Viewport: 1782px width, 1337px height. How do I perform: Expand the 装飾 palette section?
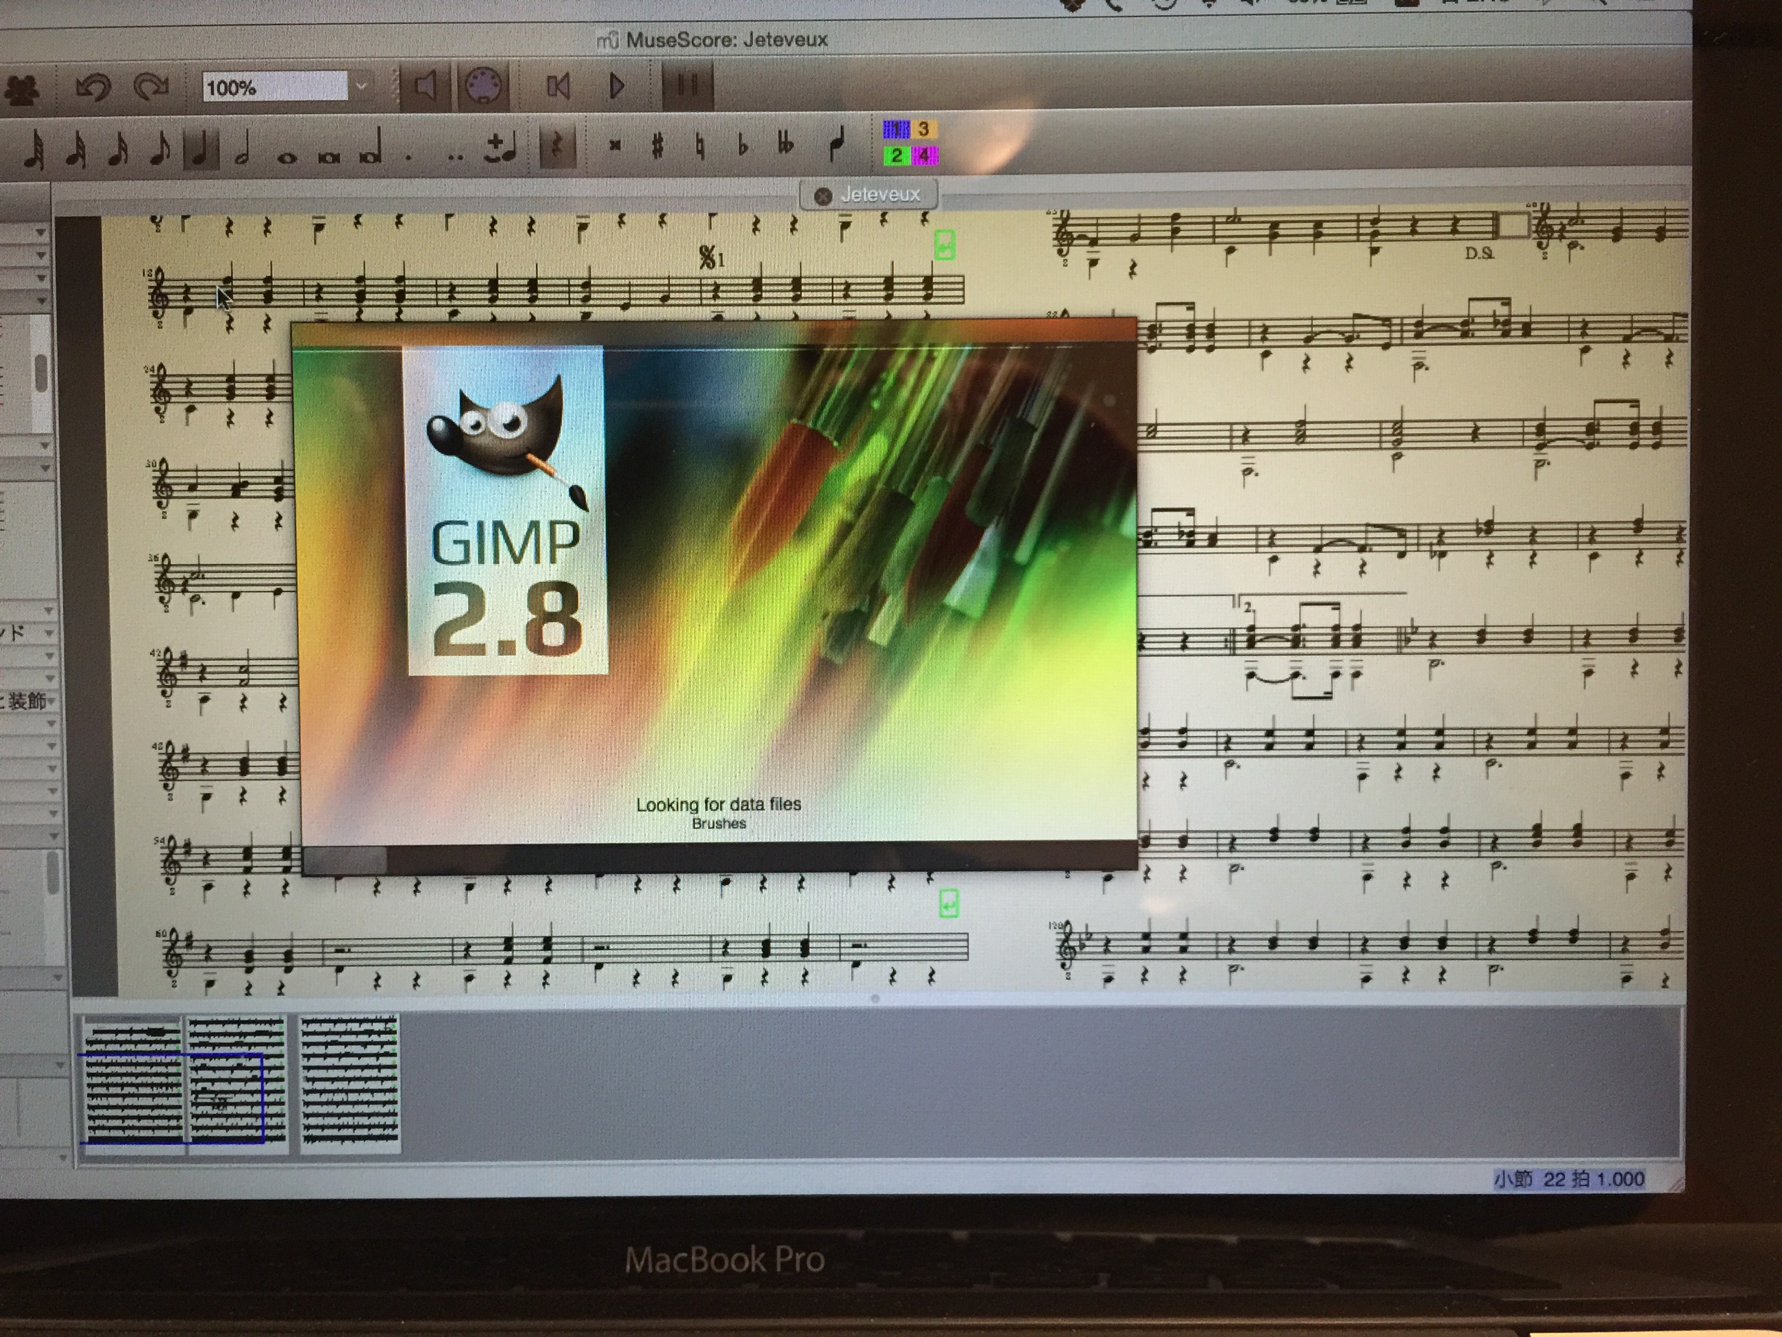27,701
